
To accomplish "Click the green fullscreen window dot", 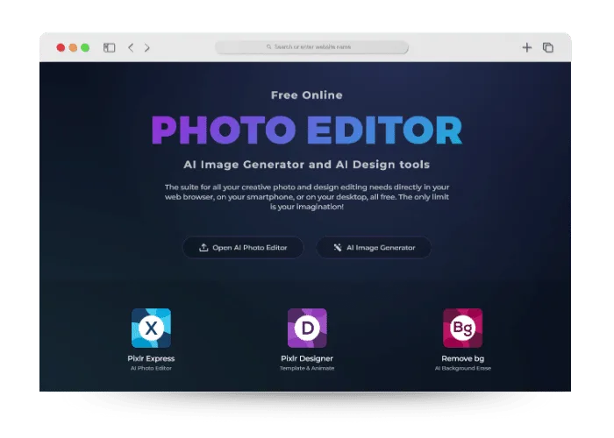I will pyautogui.click(x=85, y=47).
